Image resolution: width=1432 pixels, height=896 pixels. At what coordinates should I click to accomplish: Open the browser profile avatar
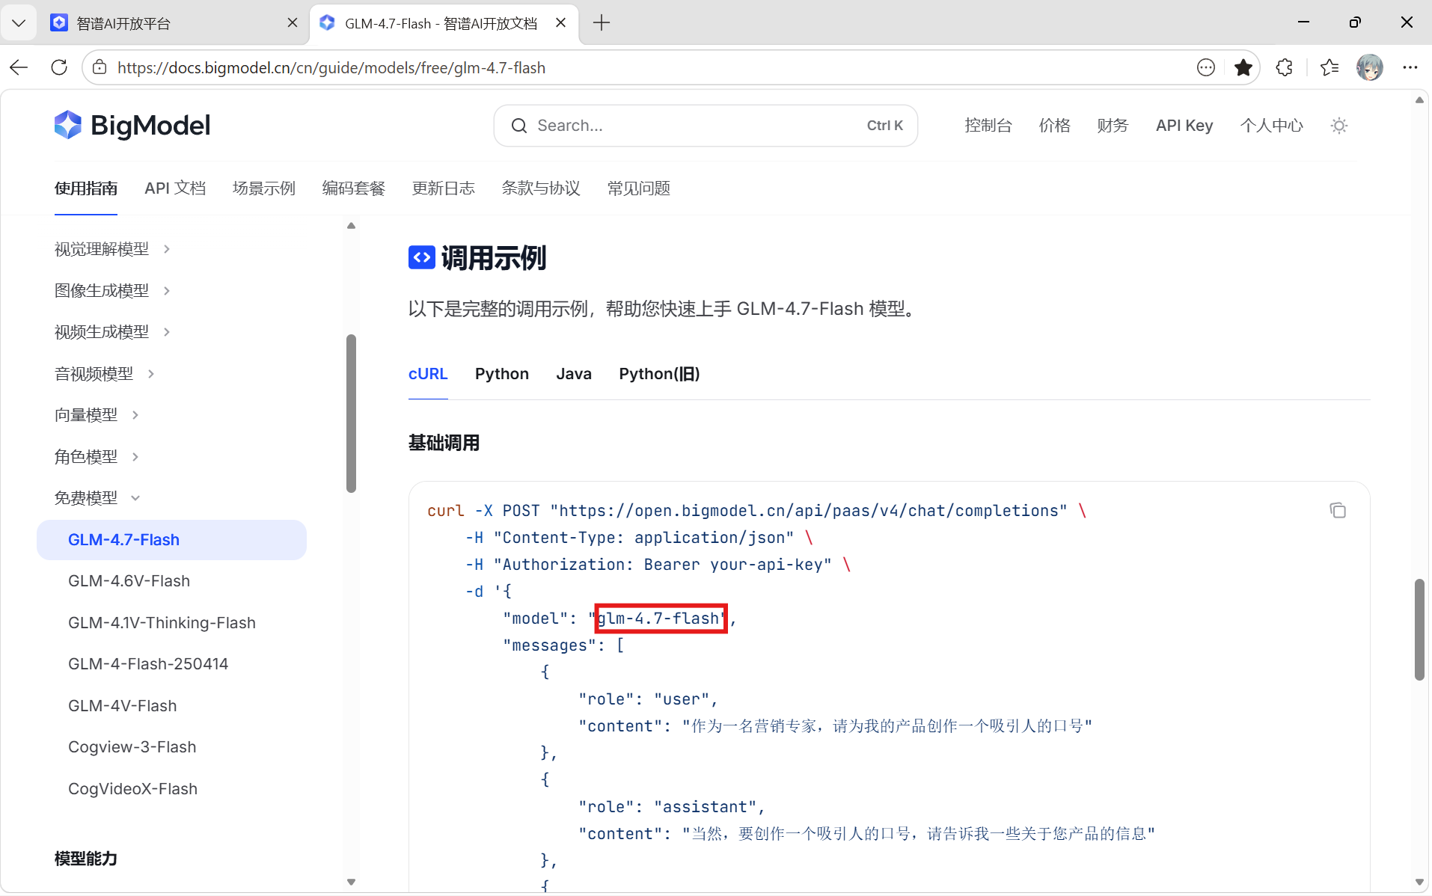coord(1370,67)
